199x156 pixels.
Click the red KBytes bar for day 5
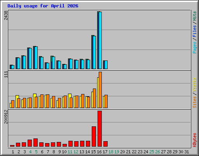(x=35, y=143)
